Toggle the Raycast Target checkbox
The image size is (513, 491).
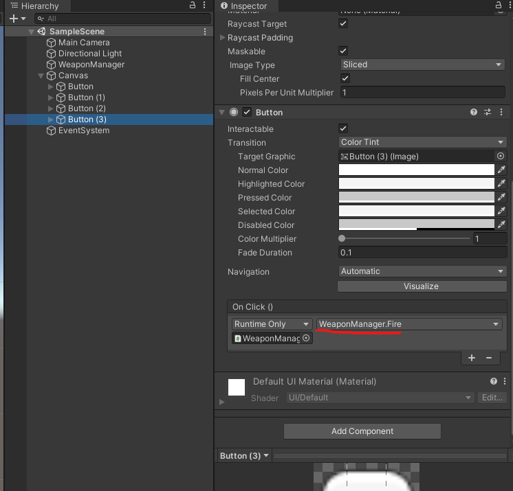(343, 23)
